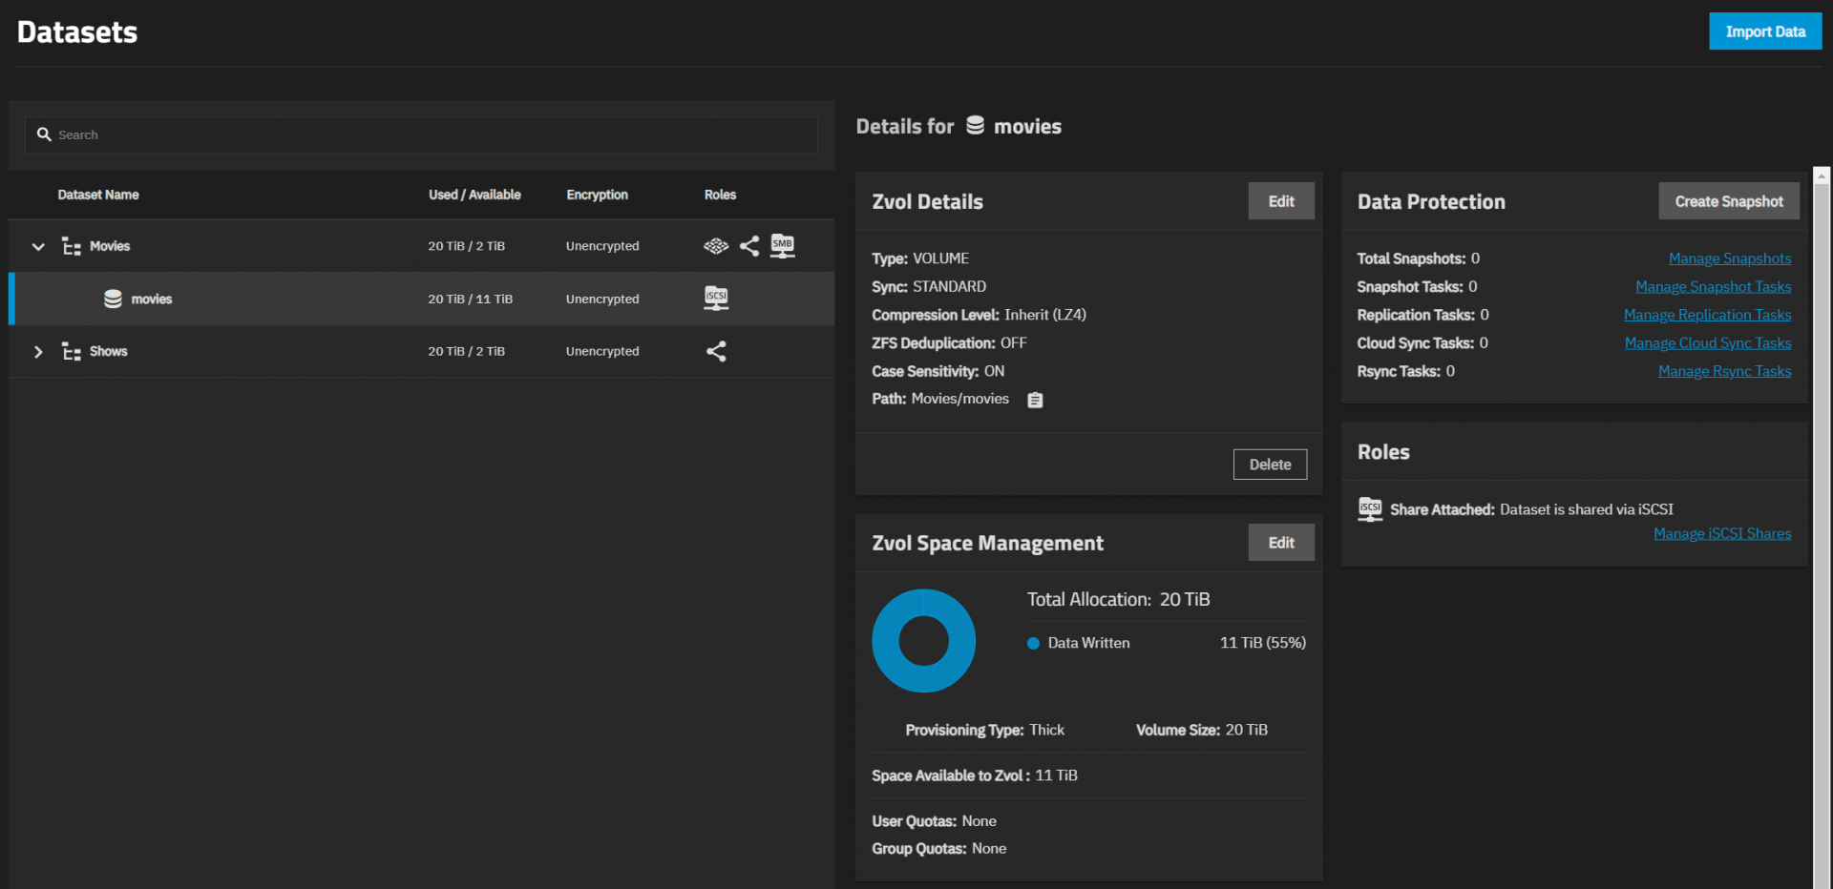Select the Shows dataset row name
Viewport: 1833px width, 889px height.
click(109, 351)
